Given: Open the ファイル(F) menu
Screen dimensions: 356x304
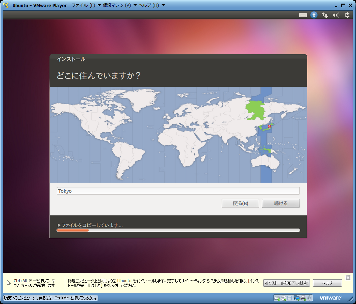Looking at the screenshot, I should pyautogui.click(x=83, y=5).
